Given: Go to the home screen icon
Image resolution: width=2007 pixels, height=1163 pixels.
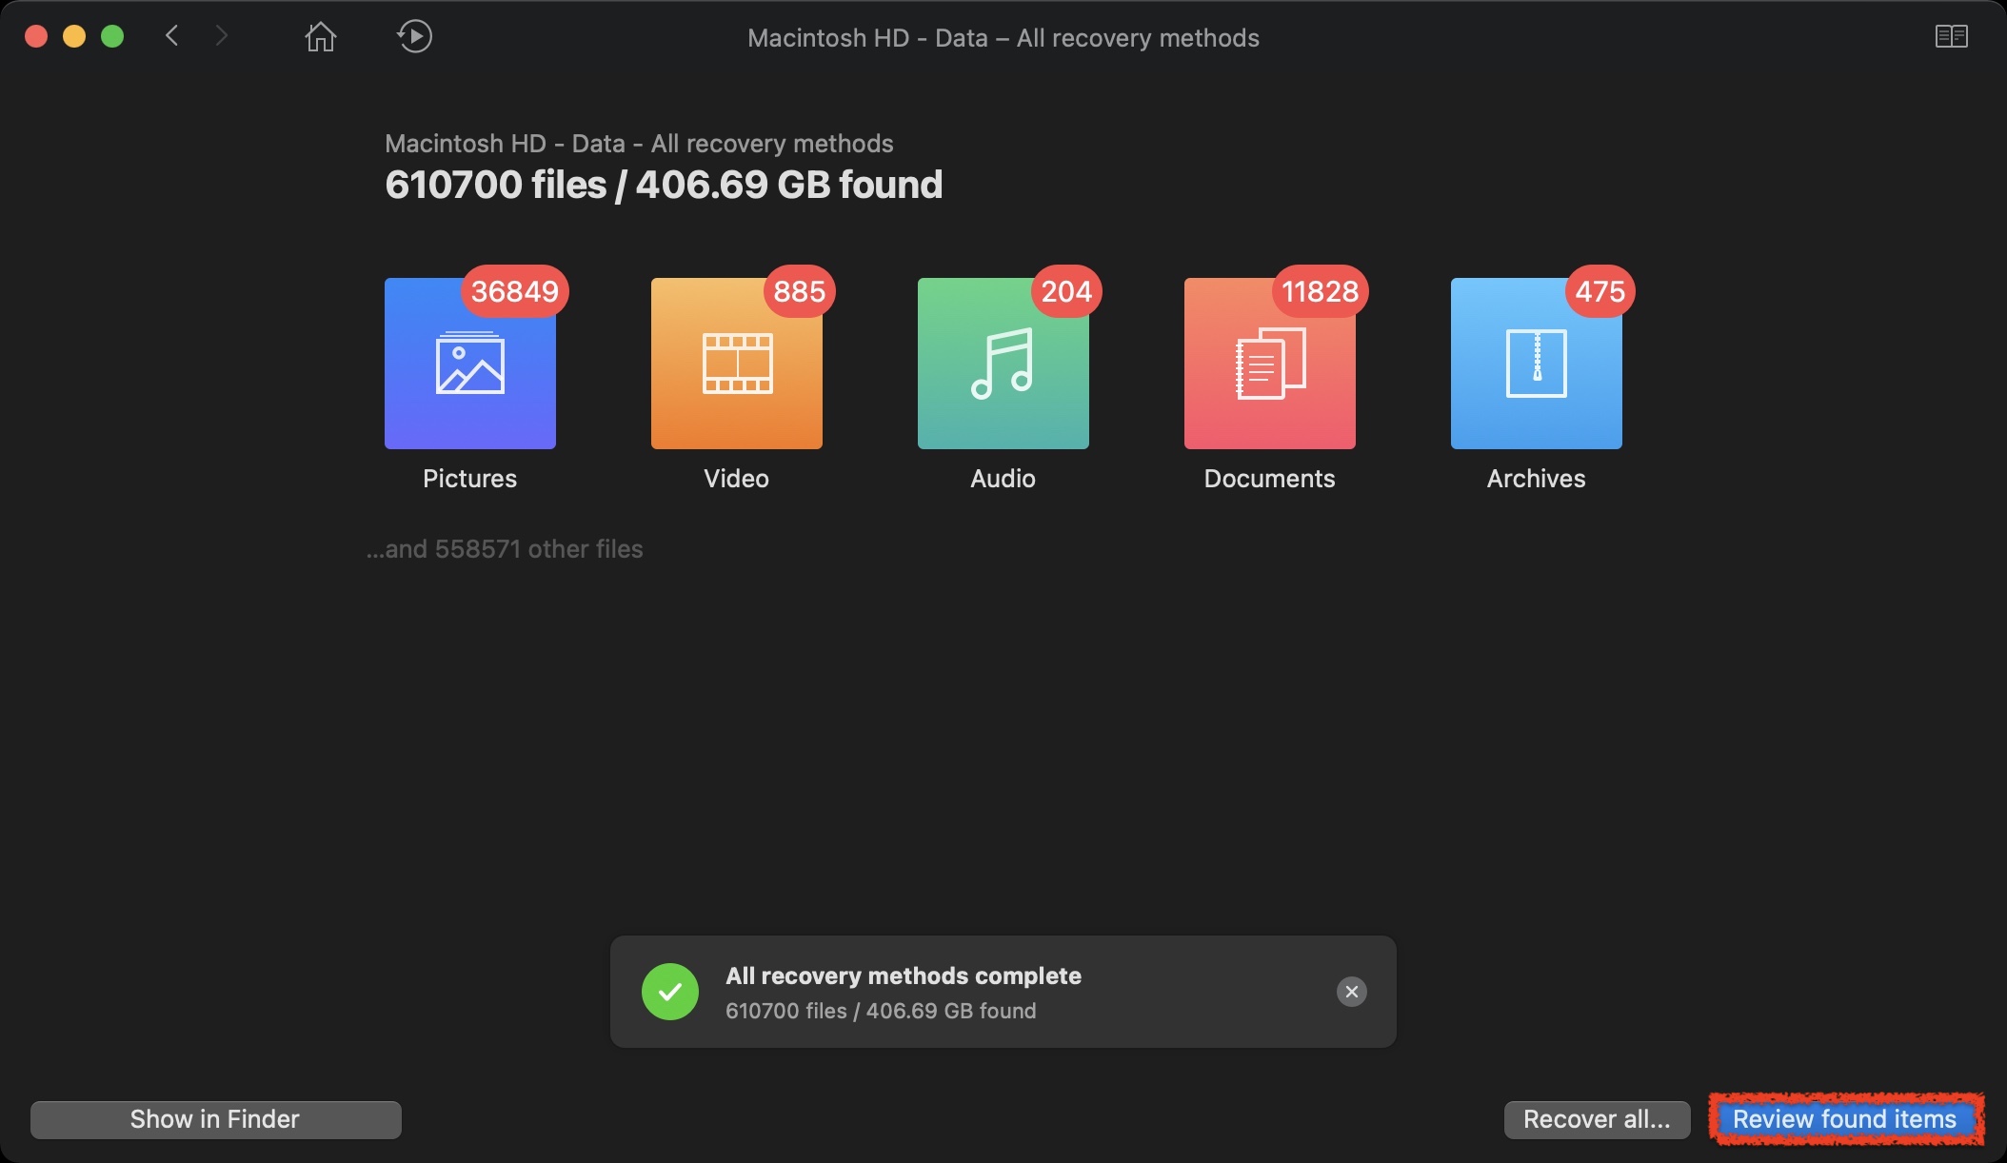Looking at the screenshot, I should tap(321, 37).
